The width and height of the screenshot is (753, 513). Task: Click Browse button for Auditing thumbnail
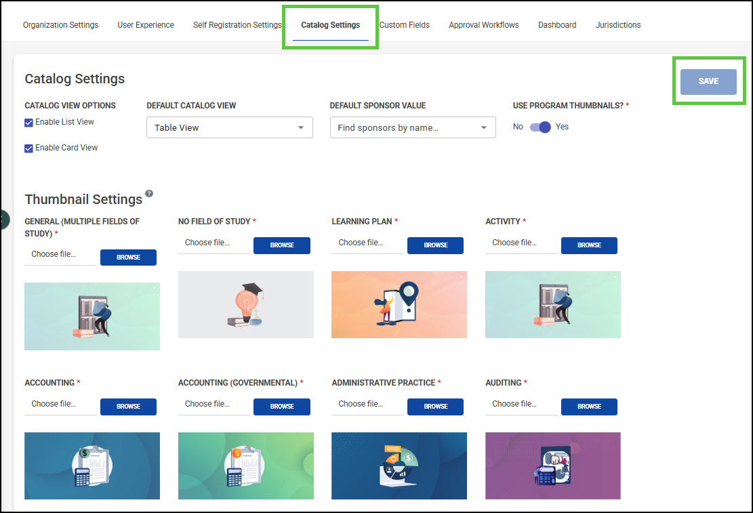[x=589, y=407]
